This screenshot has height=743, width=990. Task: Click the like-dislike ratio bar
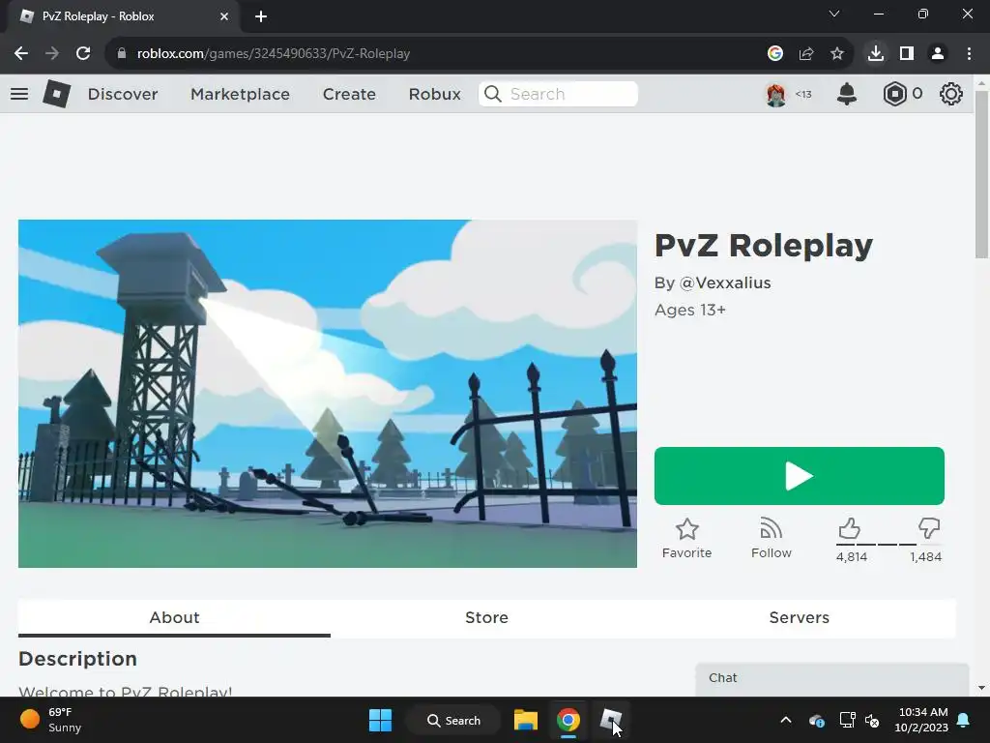(x=889, y=544)
